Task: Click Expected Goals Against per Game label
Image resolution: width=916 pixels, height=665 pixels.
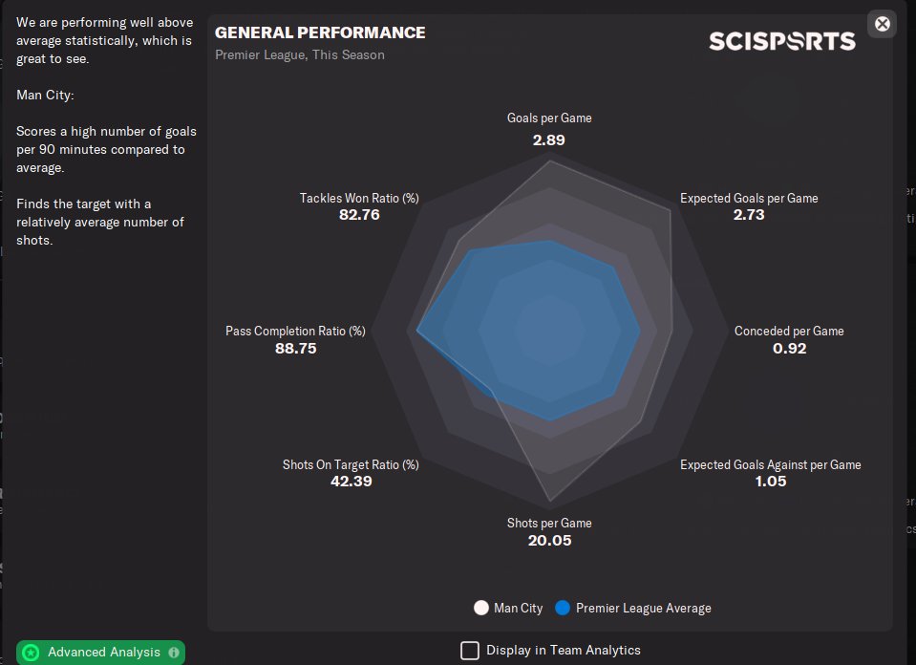Action: [770, 465]
